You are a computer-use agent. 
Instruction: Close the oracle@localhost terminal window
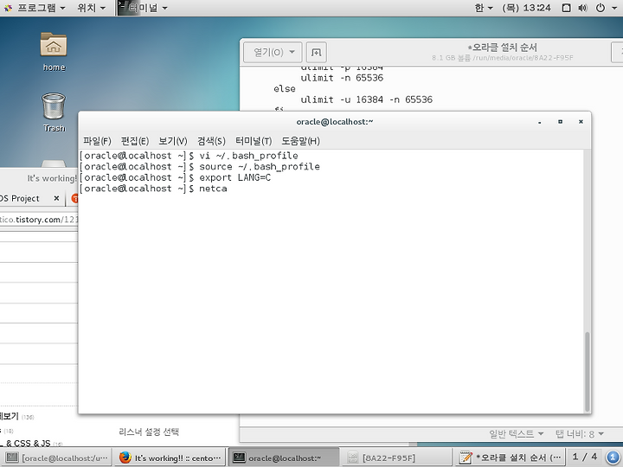pos(581,122)
